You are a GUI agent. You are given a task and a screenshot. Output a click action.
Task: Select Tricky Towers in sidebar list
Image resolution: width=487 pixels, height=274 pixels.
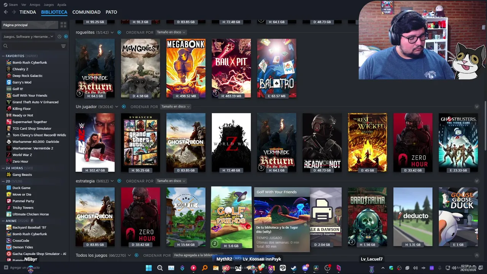click(x=23, y=207)
